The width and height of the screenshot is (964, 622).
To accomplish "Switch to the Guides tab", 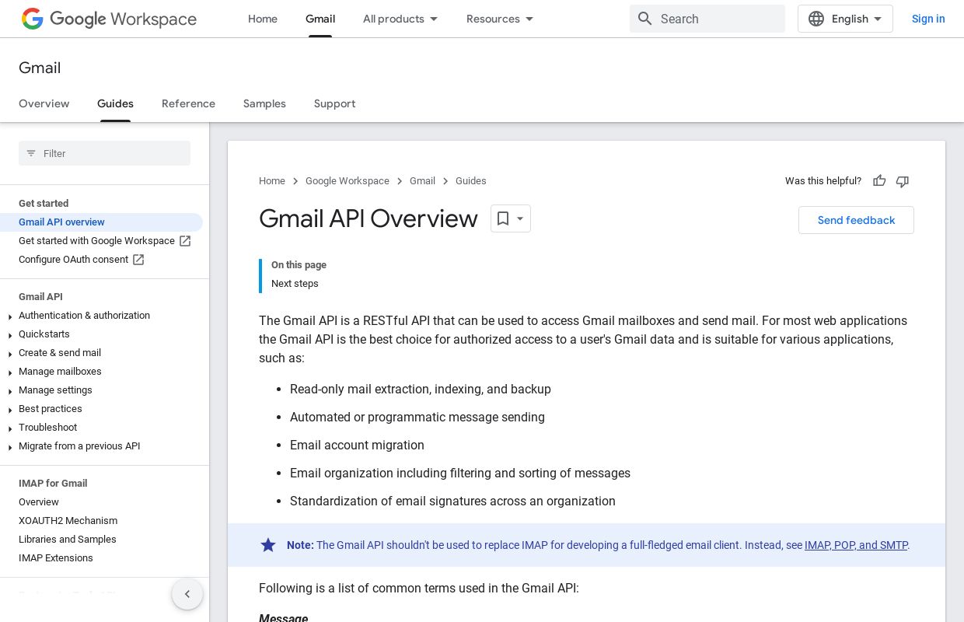I will tap(115, 103).
